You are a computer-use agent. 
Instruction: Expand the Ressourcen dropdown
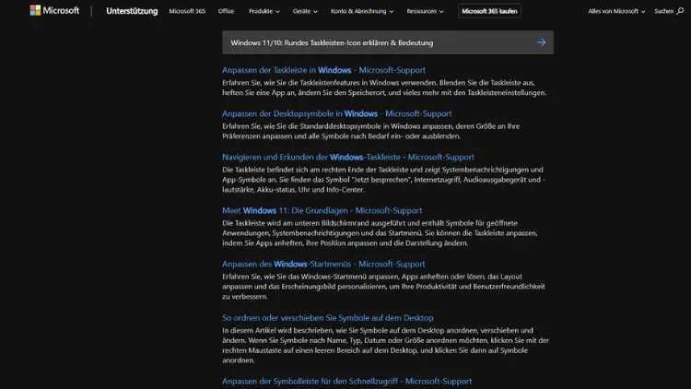[425, 11]
